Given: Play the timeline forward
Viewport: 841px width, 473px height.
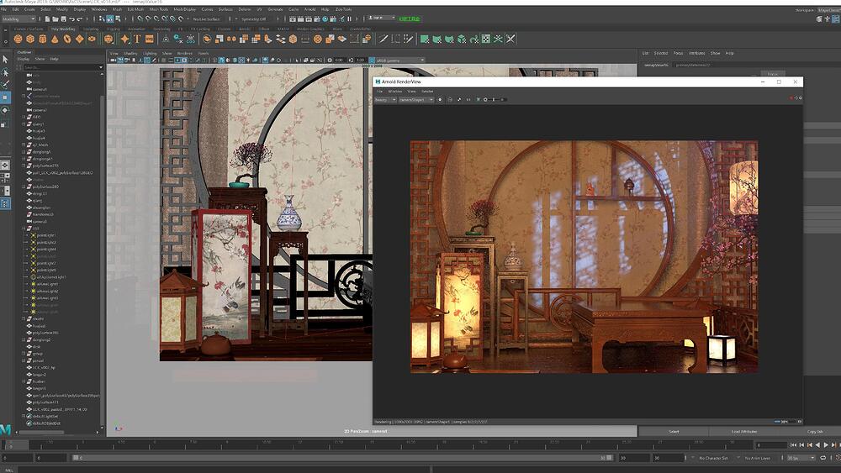Looking at the screenshot, I should coord(826,444).
